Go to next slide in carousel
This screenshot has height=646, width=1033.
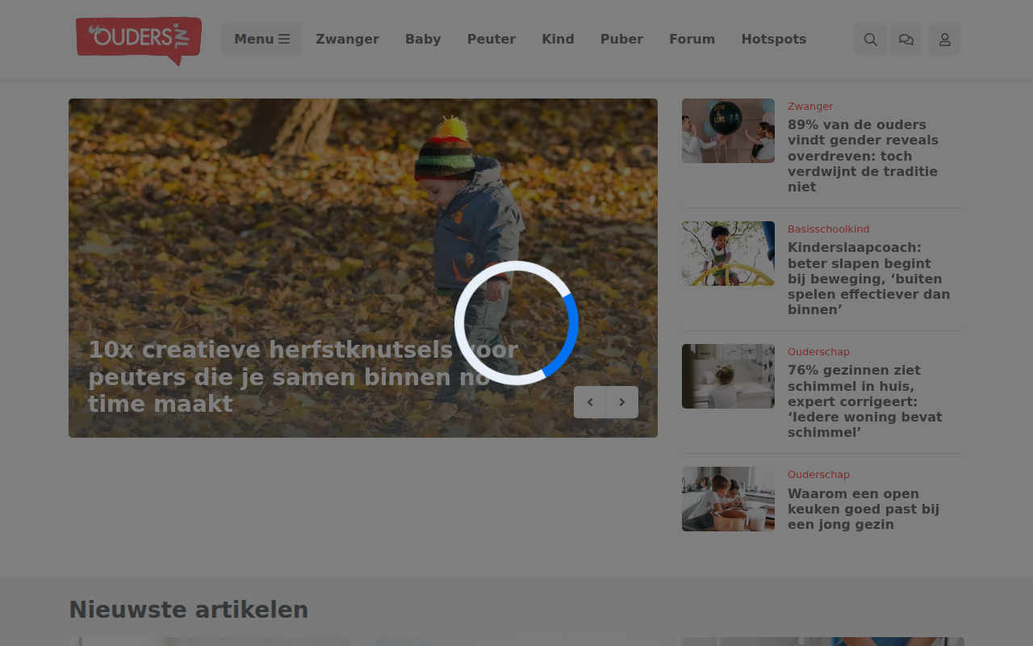[x=622, y=402]
